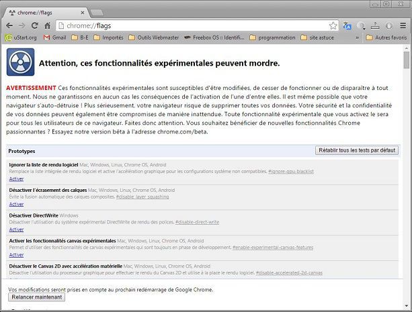Open the uStart.org bookmark
412x312 pixels.
(x=21, y=38)
